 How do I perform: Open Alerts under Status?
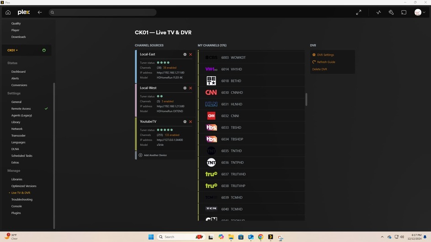15,78
